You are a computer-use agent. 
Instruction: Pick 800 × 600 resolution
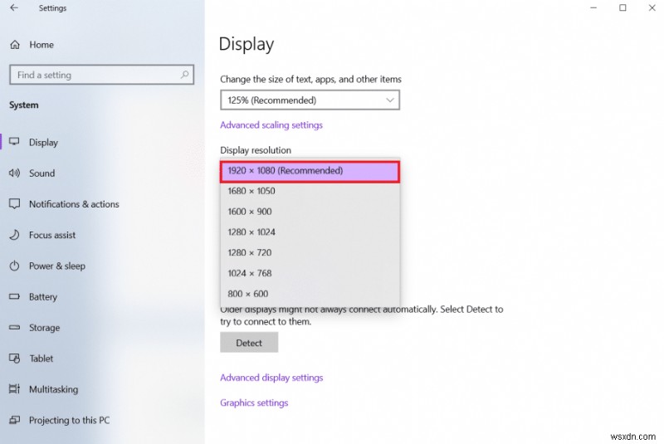(x=310, y=293)
